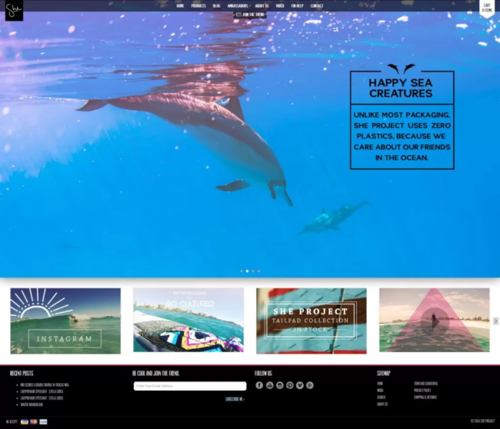Viewport: 500px width, 429px height.
Task: Click the first social icon under Follow Us
Action: 259,385
